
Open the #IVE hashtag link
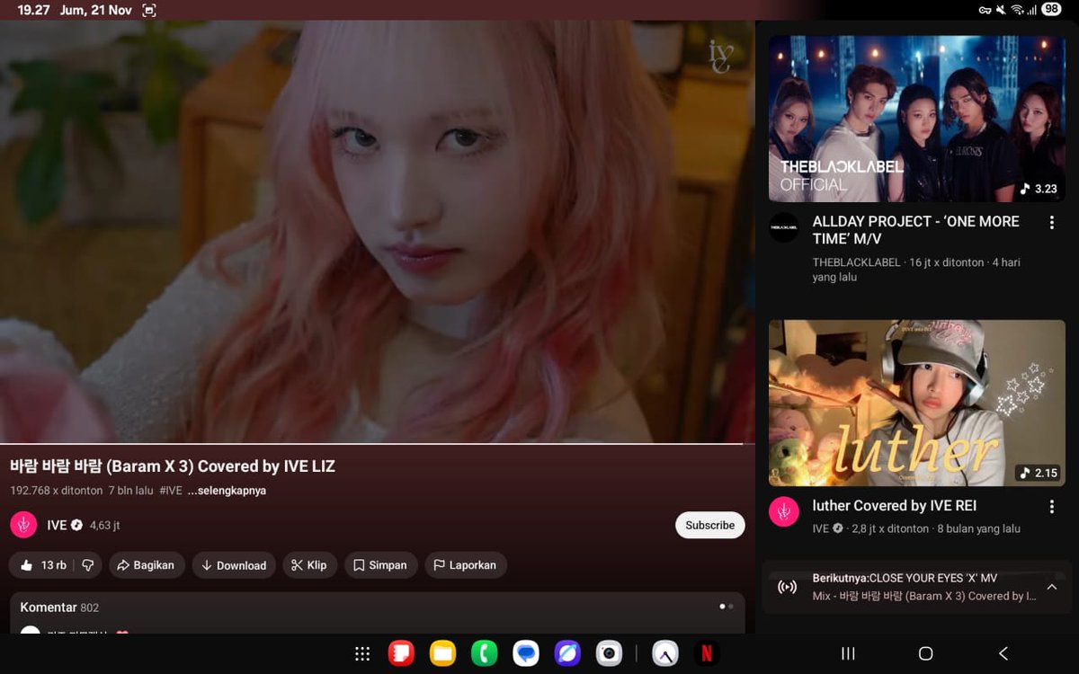pyautogui.click(x=171, y=491)
